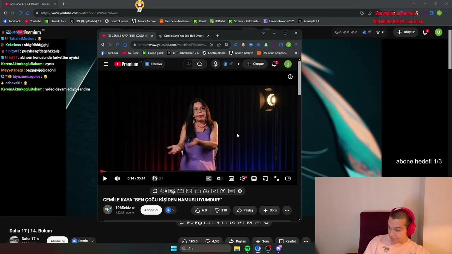Viewport: 452px width, 254px height.
Task: Click the front-window Soru button
Action: (270, 210)
